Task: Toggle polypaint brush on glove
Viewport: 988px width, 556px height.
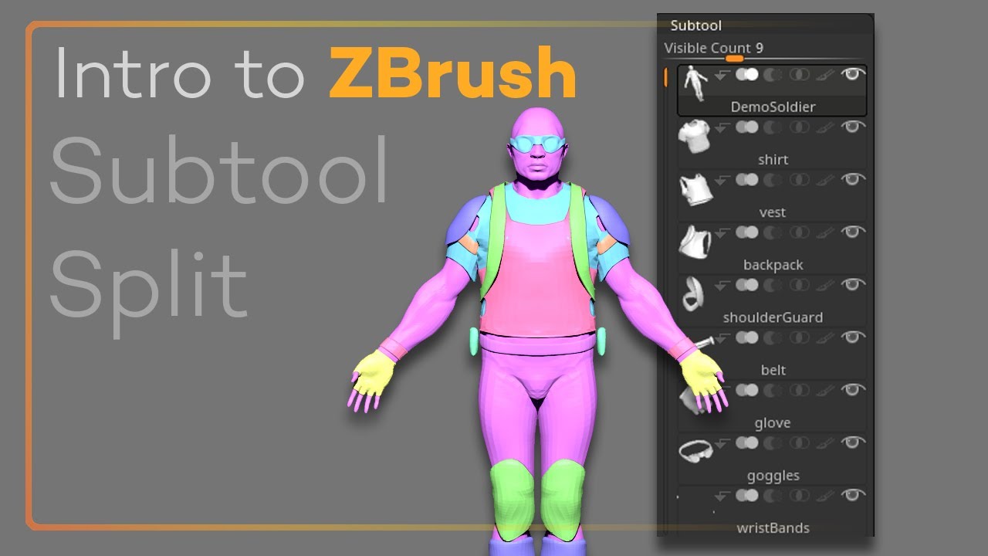Action: click(x=825, y=391)
